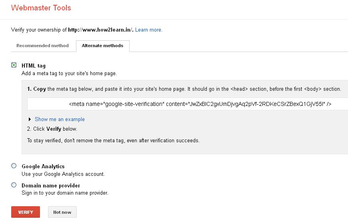The width and height of the screenshot is (348, 221).
Task: Click the Add a meta tag description line
Action: 69,74
